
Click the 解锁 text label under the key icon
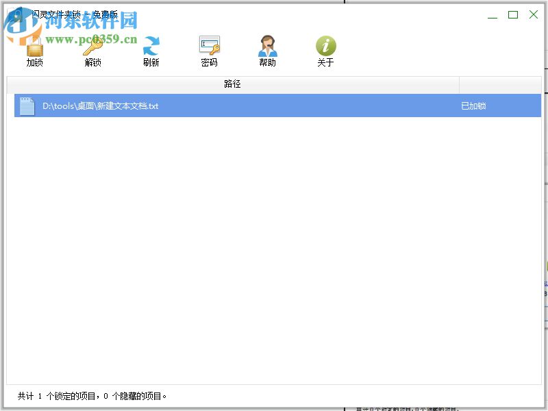(x=92, y=62)
